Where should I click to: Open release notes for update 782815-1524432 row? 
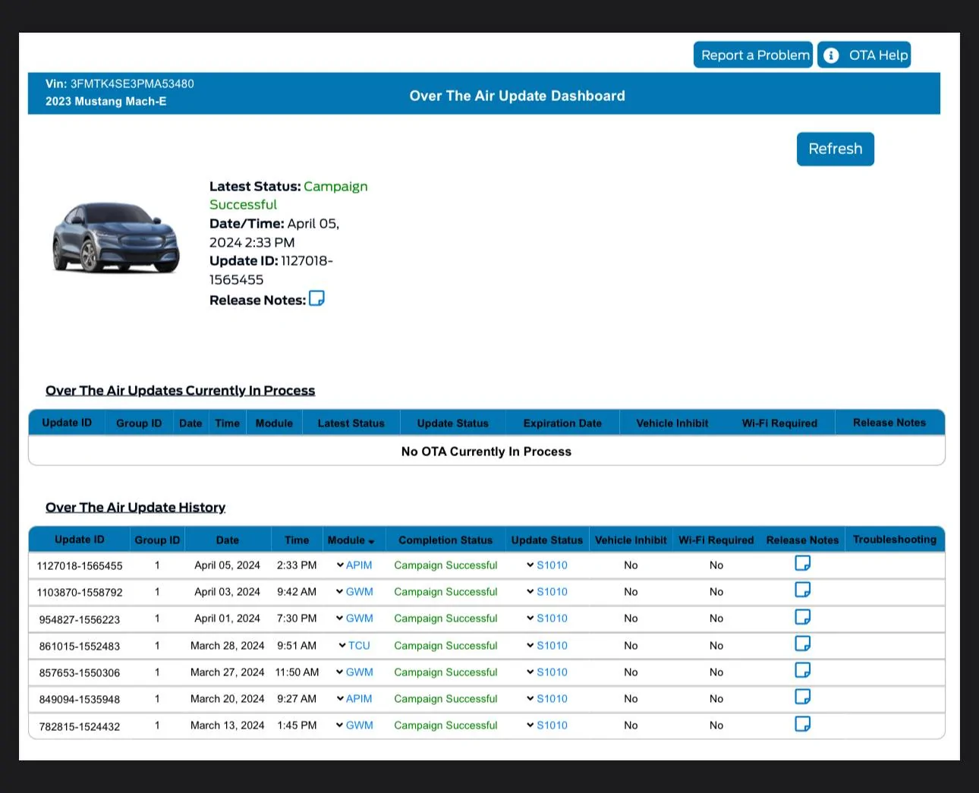tap(802, 724)
